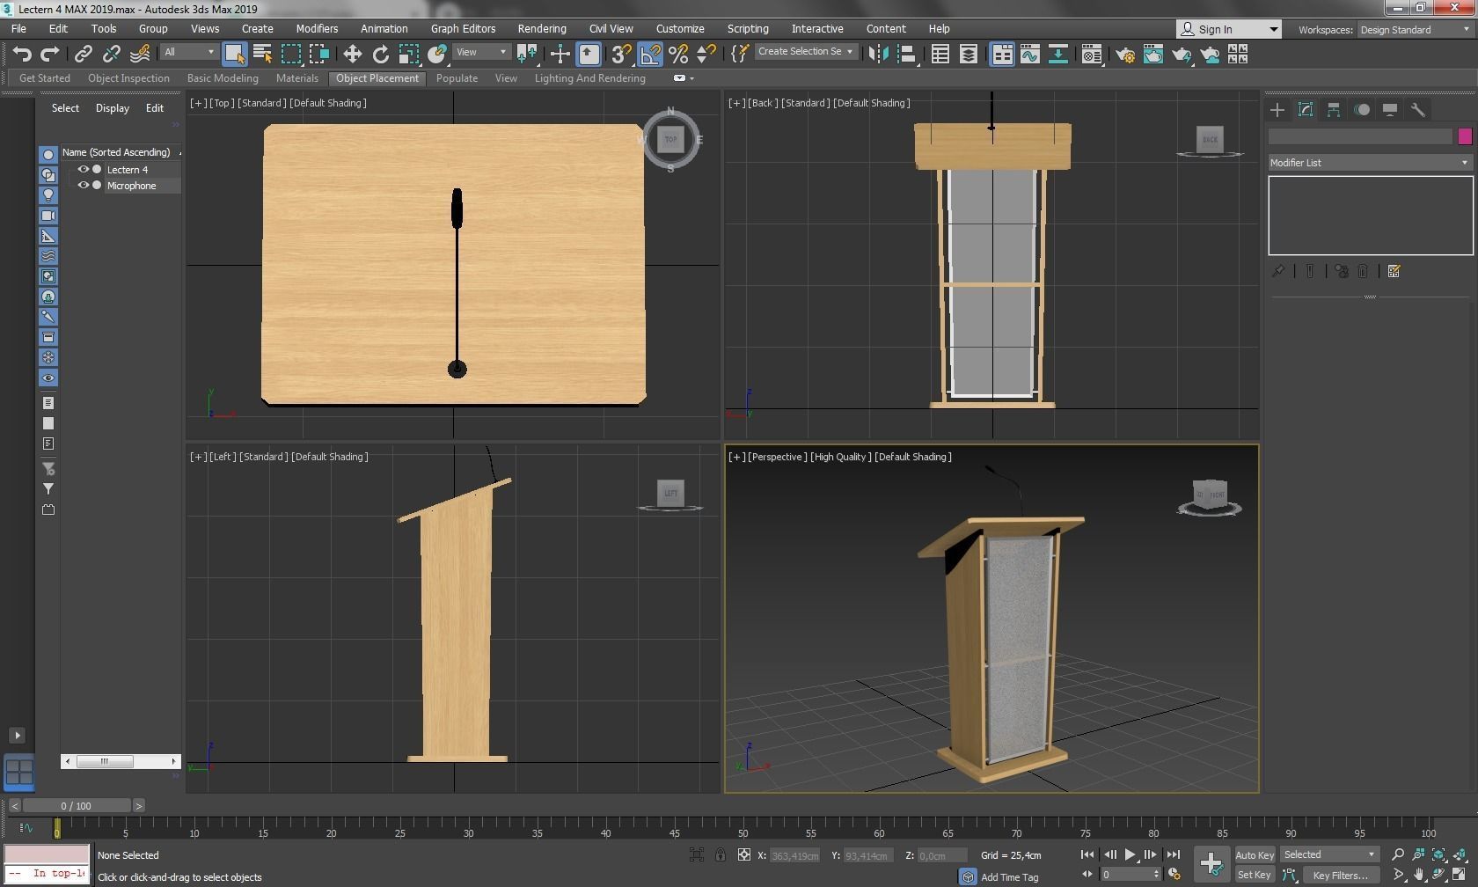Switch to the Populate ribbon tab
The width and height of the screenshot is (1478, 887).
(x=457, y=78)
